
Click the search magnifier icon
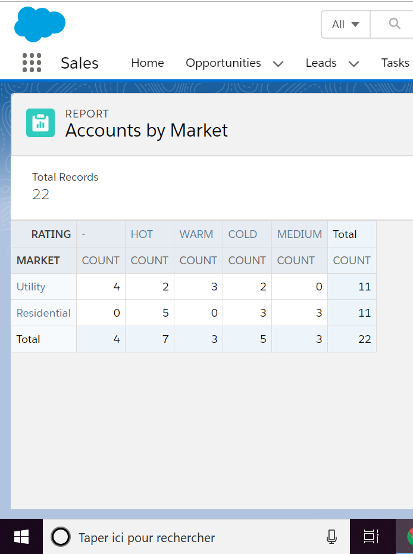click(394, 24)
